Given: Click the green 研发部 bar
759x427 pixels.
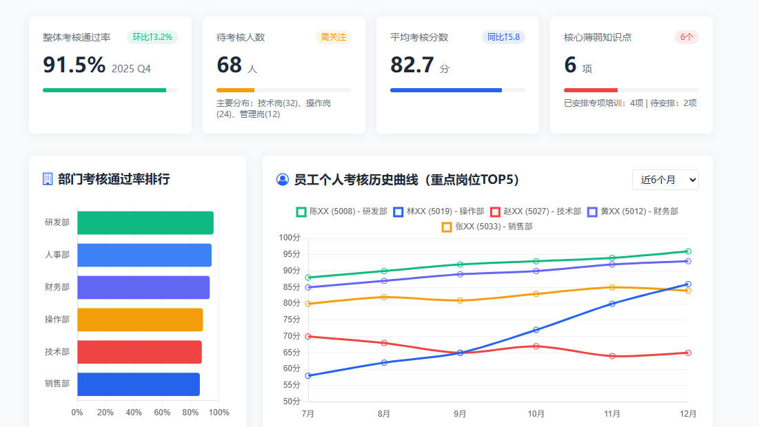Looking at the screenshot, I should 145,222.
